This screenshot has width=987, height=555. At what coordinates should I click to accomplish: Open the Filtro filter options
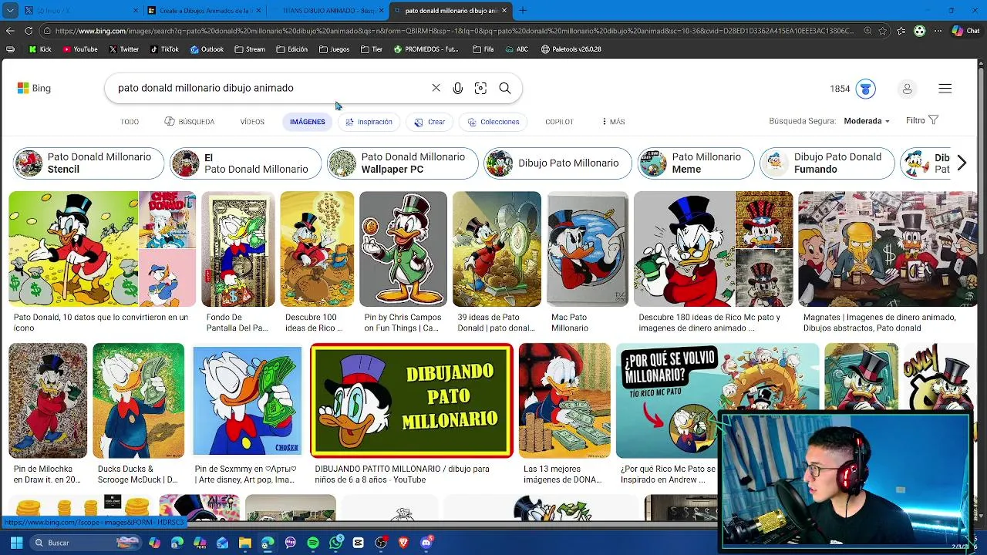pyautogui.click(x=922, y=120)
